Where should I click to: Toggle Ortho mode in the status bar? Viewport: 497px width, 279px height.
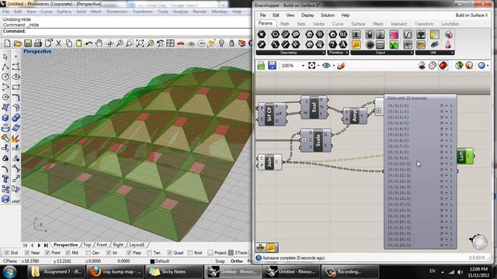point(236,261)
